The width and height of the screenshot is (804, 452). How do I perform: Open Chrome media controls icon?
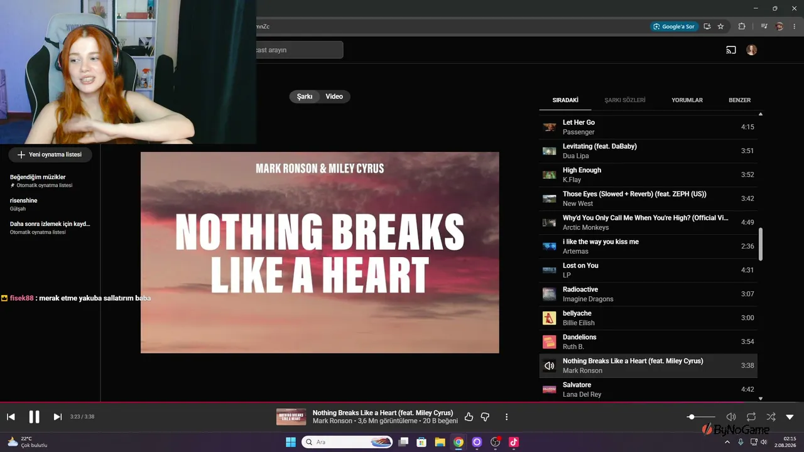point(764,26)
